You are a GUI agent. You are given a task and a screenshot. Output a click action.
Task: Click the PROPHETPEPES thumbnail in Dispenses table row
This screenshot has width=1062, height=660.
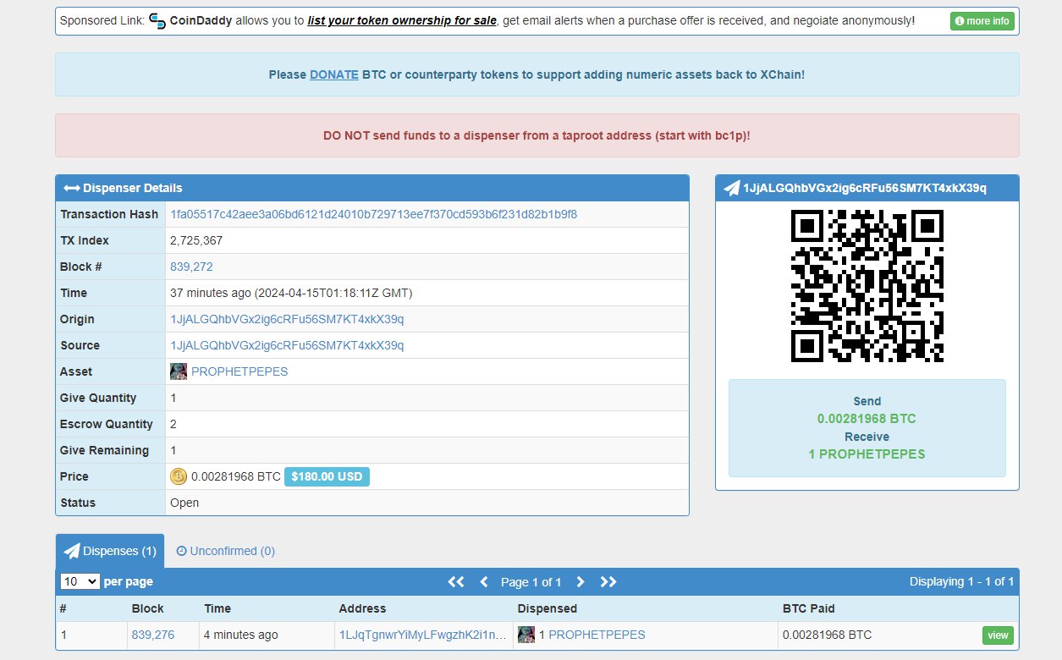(x=526, y=635)
